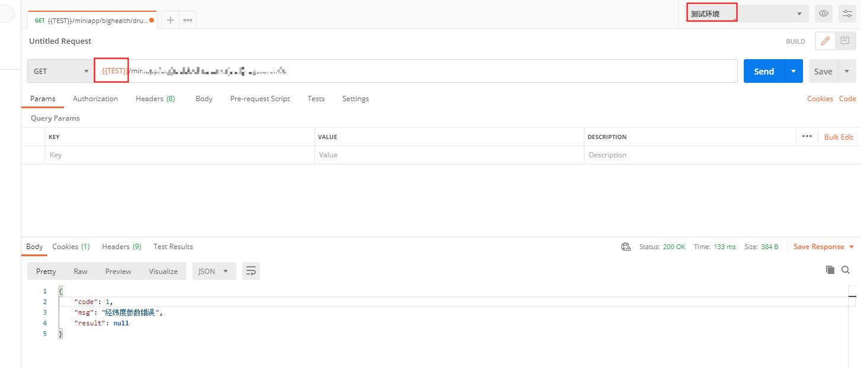Click the "result": null line
The height and width of the screenshot is (368, 861).
(x=101, y=323)
